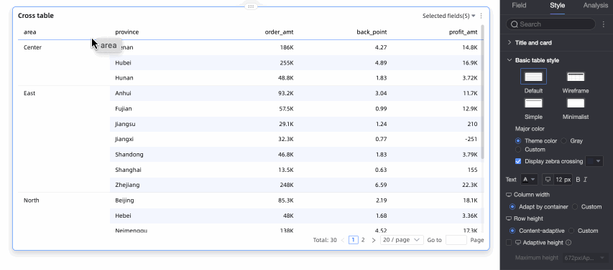Select the Default table style thumbnail
The image size is (613, 270).
click(533, 77)
